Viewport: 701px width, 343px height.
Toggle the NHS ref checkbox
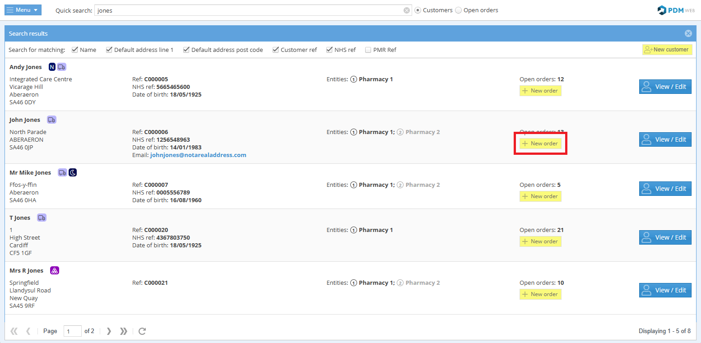tap(330, 50)
